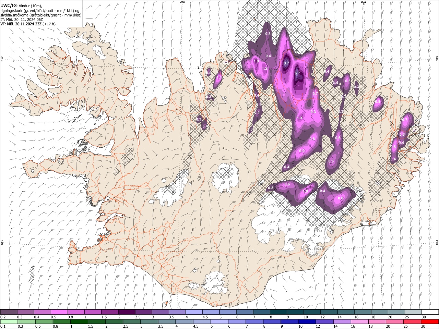Select the violet 12–14 swatch in lower legend

tap(324, 321)
